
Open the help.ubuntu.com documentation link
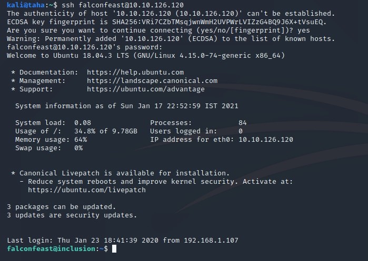click(x=135, y=72)
